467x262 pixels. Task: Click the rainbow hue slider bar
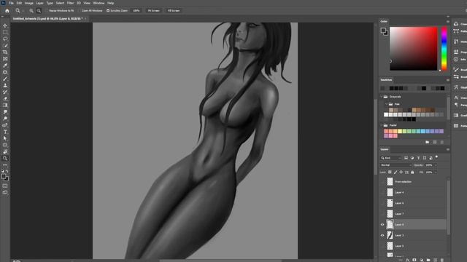click(444, 49)
